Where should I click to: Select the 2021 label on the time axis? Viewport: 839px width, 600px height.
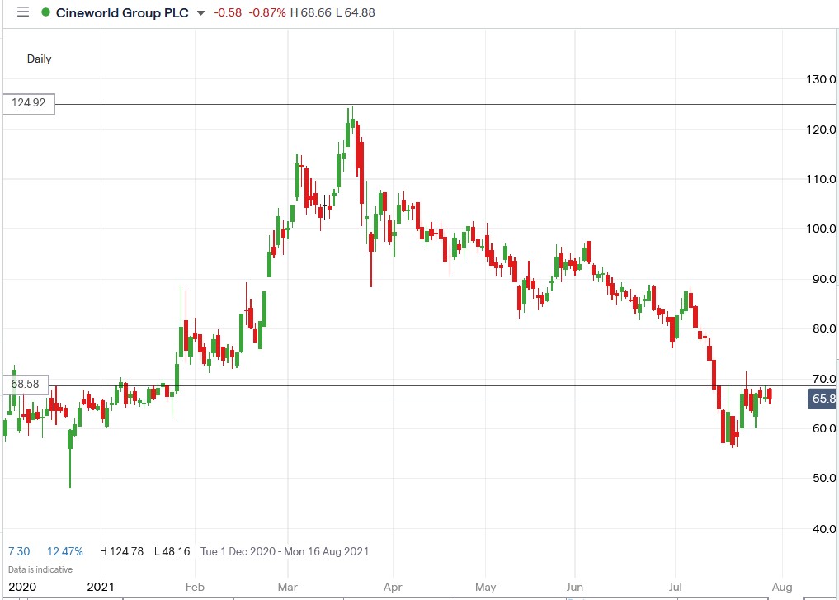pos(101,587)
